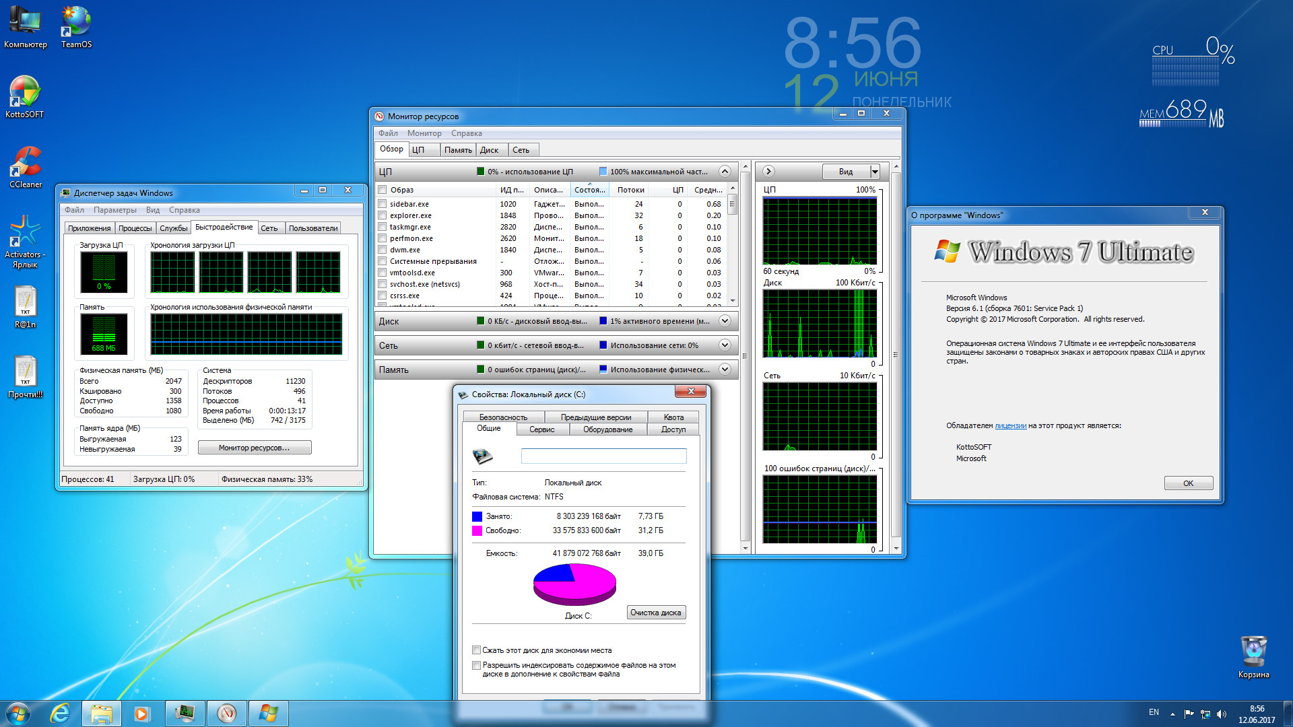Image resolution: width=1293 pixels, height=727 pixels.
Task: Open Параметры menu in Task Manager
Action: (115, 210)
